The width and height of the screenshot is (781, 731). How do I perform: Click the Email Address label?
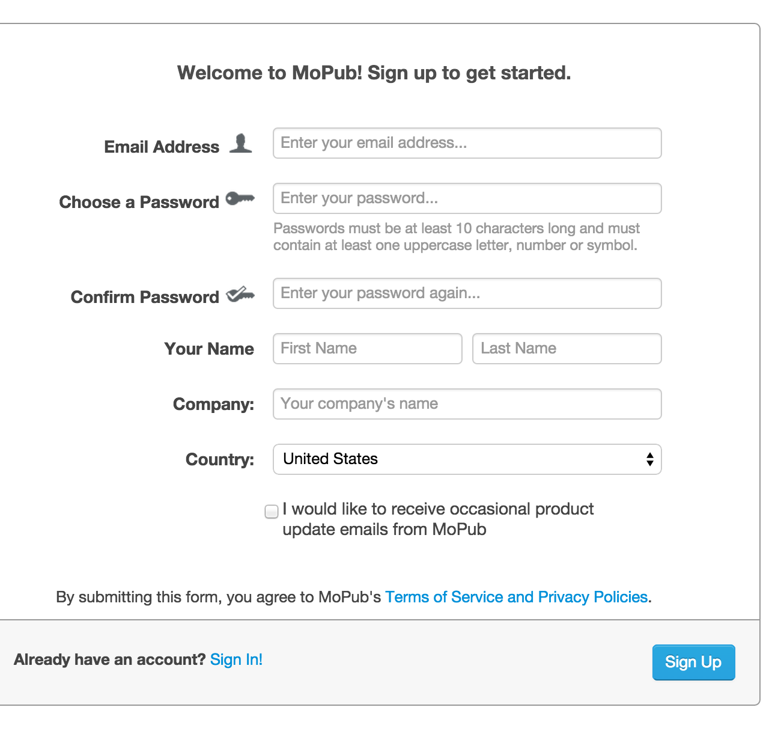pyautogui.click(x=162, y=147)
